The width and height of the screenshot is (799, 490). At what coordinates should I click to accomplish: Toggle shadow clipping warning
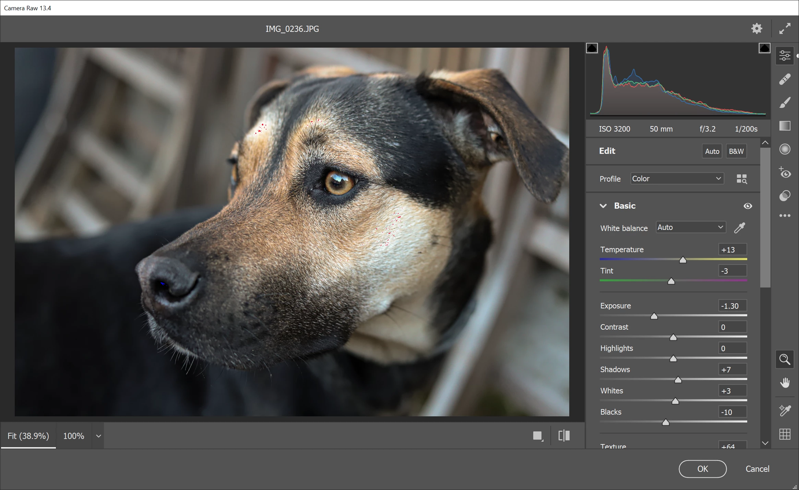point(592,48)
